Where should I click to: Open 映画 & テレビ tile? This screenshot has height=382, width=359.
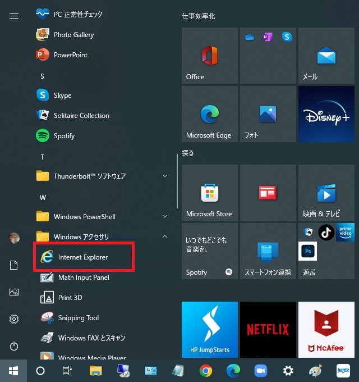click(326, 193)
